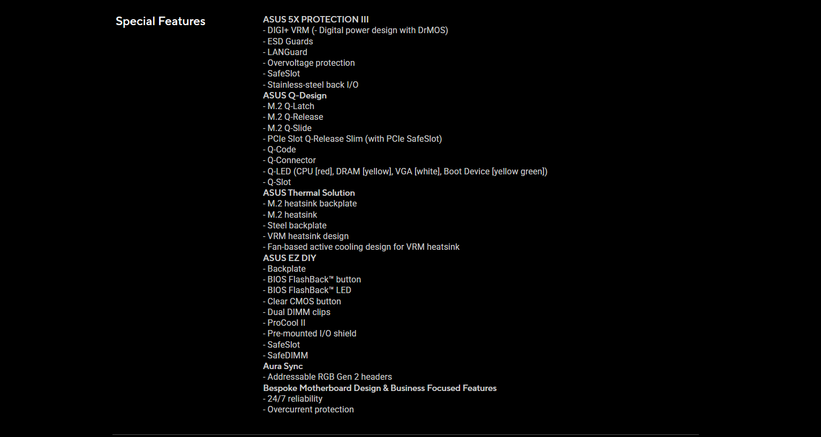Click the ASUS Thermal Solution heading

tap(308, 193)
